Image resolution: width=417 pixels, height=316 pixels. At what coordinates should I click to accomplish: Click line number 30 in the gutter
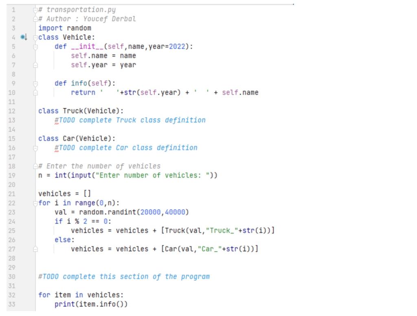click(12, 277)
